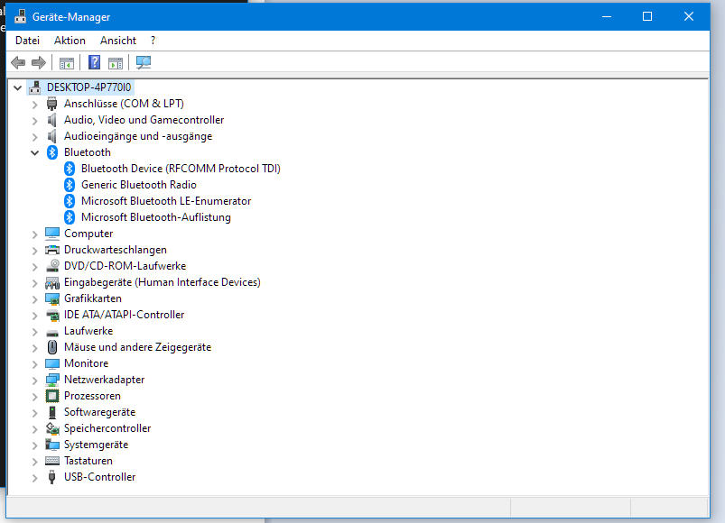Viewport: 725px width, 523px height.
Task: Click the monitor icon of Computer category
Action: coord(52,234)
